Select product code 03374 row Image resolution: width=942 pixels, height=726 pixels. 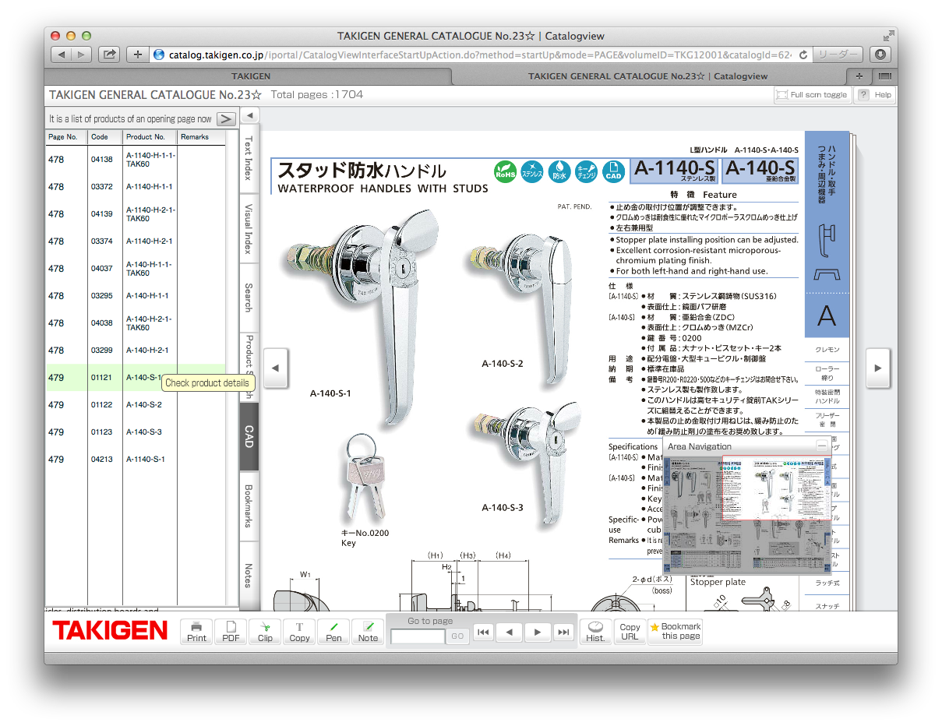(x=136, y=241)
